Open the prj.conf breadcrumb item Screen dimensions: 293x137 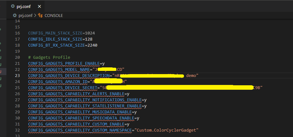pyautogui.click(x=25, y=15)
